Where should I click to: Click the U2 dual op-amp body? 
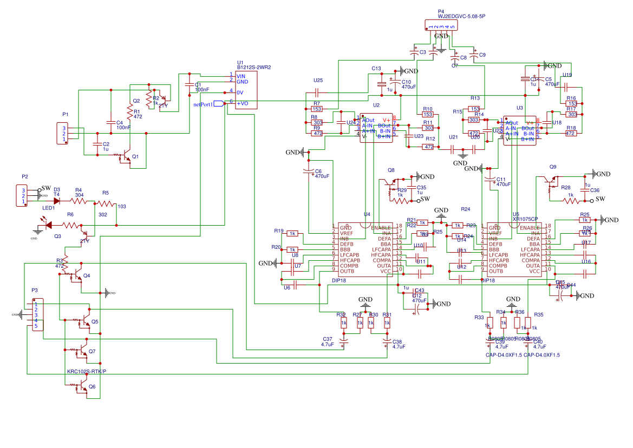click(376, 128)
